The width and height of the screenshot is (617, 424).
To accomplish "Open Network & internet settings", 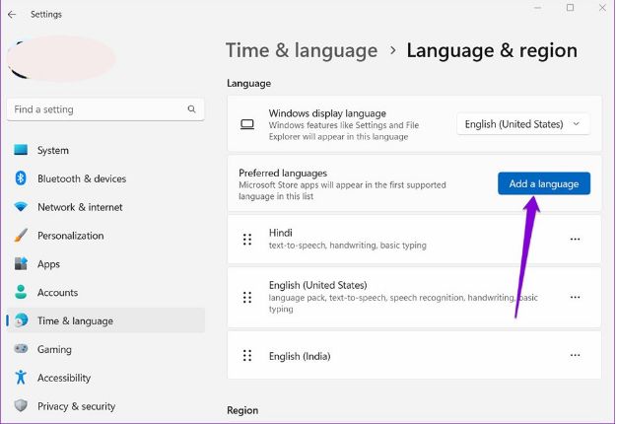I will pyautogui.click(x=105, y=207).
